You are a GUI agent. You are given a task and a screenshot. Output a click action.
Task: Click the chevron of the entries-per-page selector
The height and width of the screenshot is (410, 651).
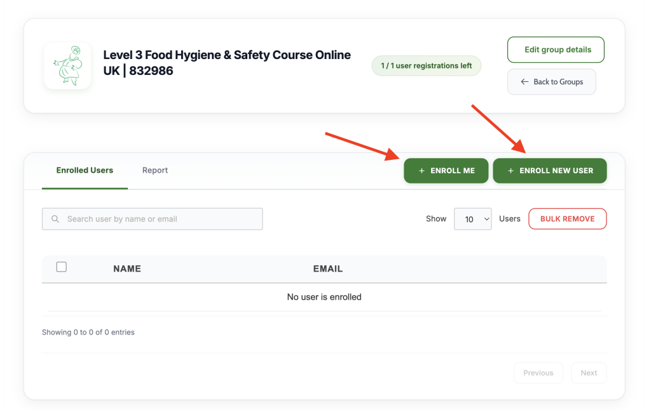click(486, 219)
